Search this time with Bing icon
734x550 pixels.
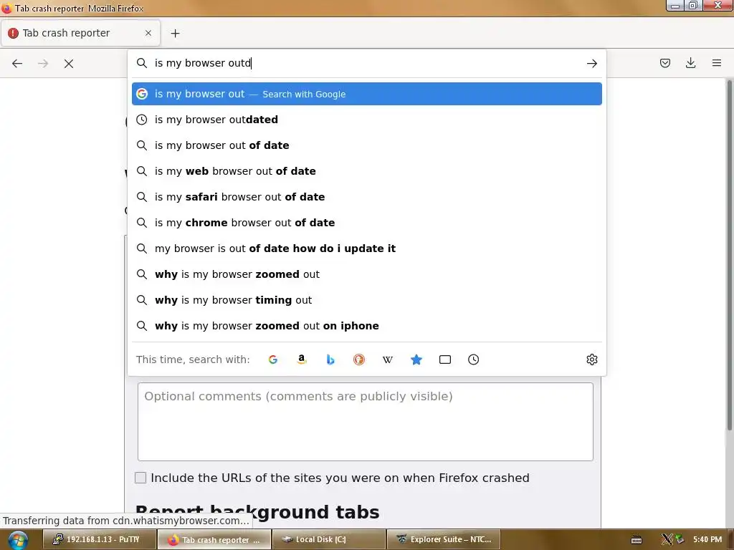point(330,360)
